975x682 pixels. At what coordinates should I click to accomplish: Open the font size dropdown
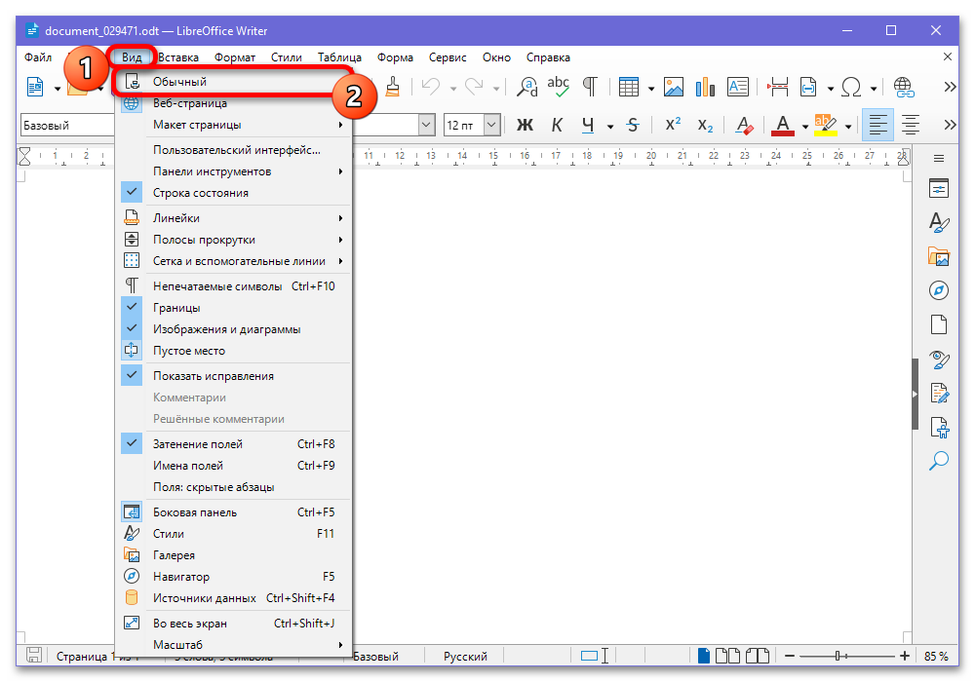(x=491, y=126)
